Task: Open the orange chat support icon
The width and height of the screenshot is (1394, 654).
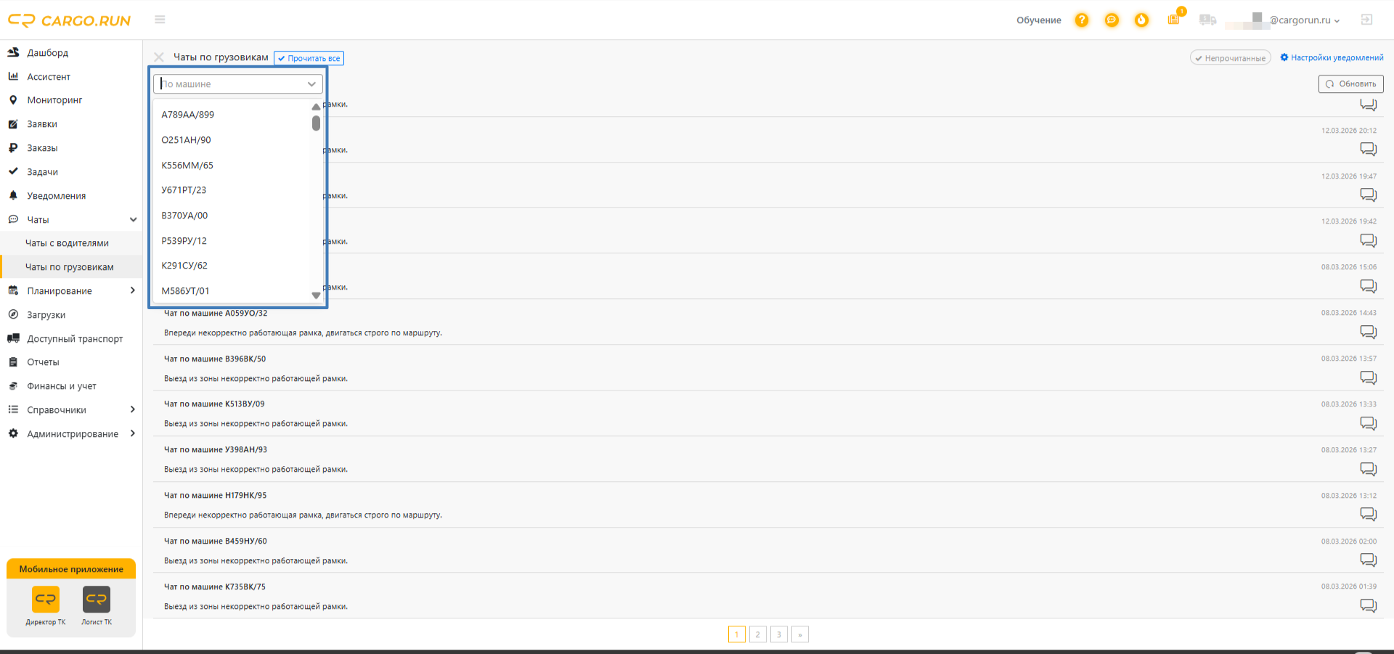Action: (x=1112, y=20)
